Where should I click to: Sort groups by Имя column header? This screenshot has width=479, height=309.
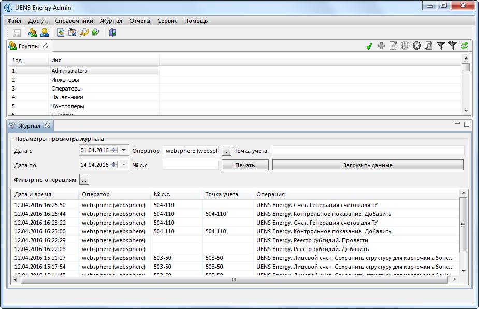click(104, 60)
